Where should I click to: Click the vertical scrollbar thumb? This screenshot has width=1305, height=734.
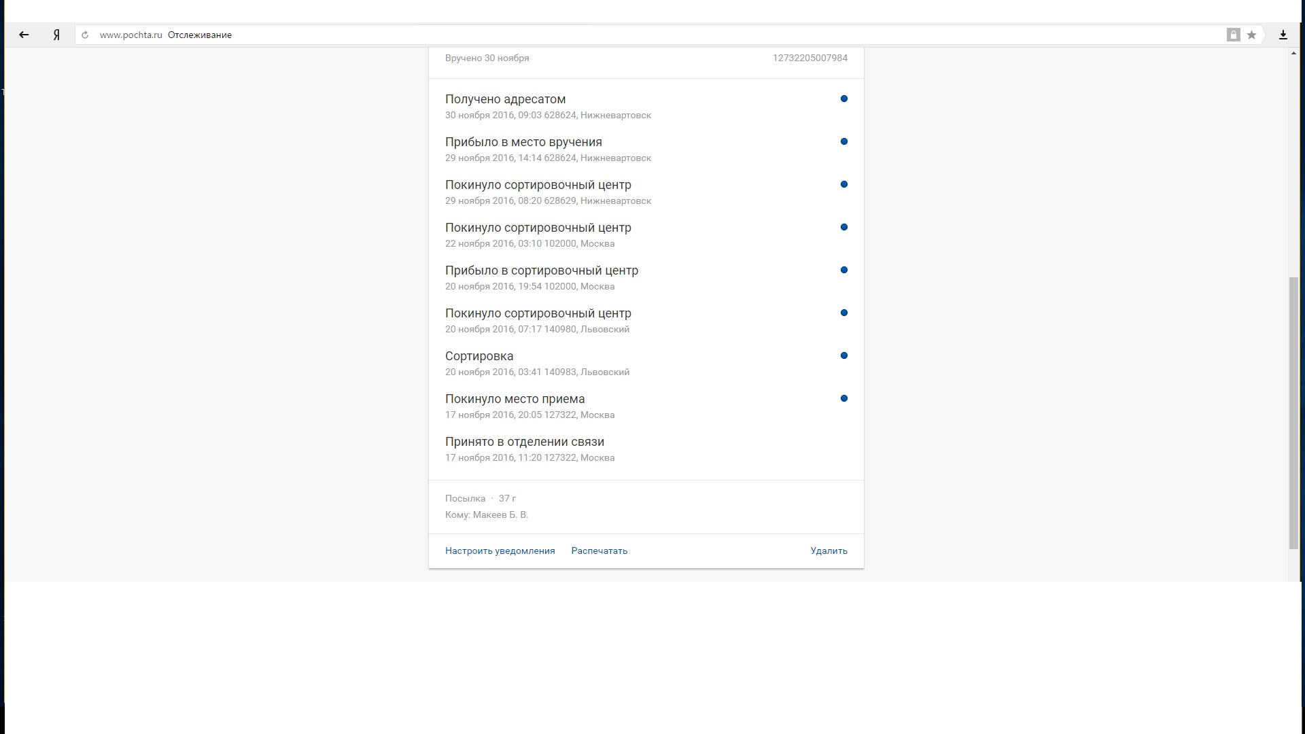(1293, 412)
